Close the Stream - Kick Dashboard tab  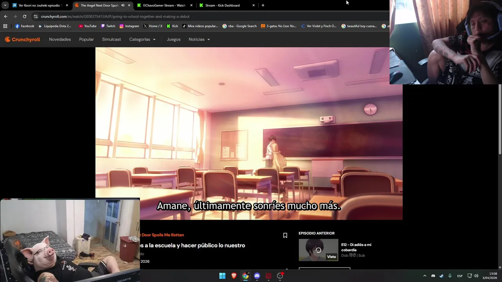[254, 5]
